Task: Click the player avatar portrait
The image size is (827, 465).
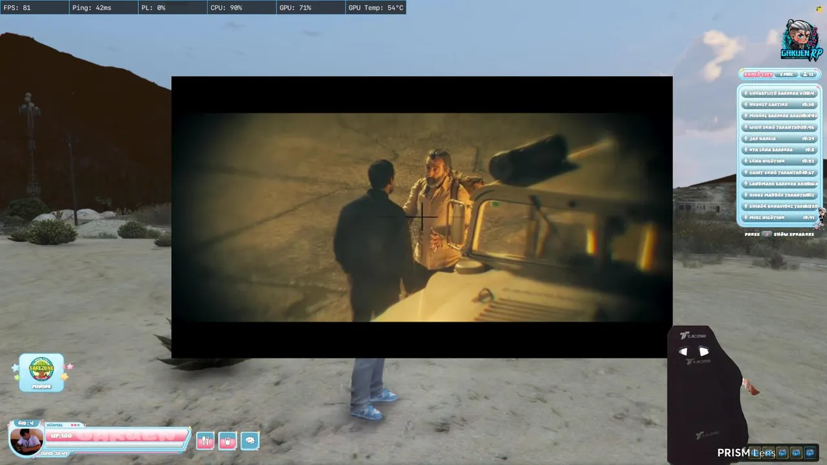Action: [x=26, y=440]
